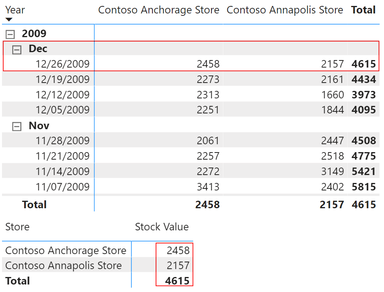Select the 12/19/2009 date row
Image resolution: width=384 pixels, height=292 pixels.
click(191, 79)
